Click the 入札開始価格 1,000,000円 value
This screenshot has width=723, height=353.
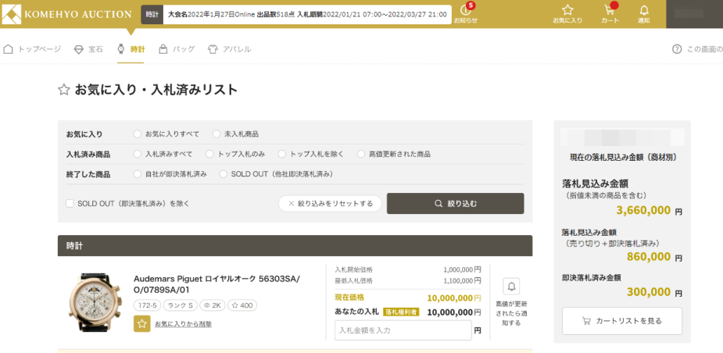462,269
